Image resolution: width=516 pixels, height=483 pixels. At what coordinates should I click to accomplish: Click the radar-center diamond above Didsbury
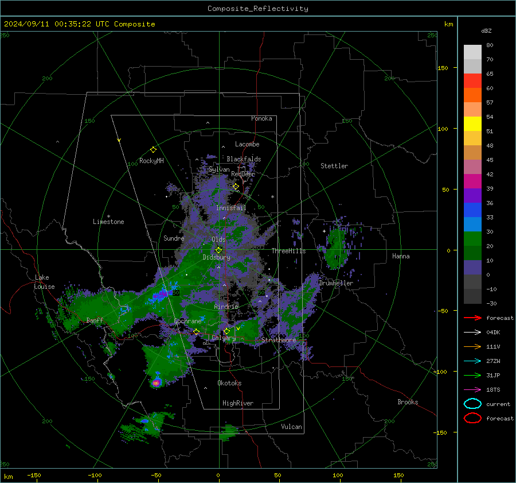pos(218,250)
